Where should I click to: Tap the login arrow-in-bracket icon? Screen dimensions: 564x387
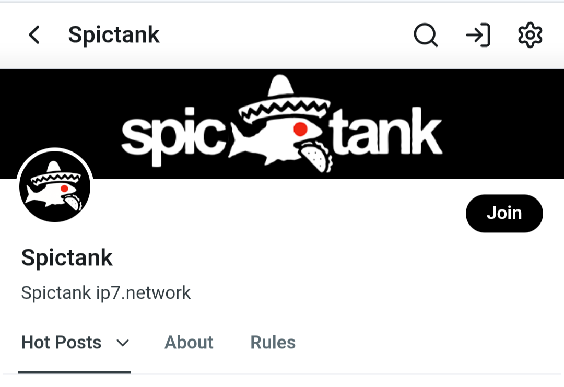point(478,35)
